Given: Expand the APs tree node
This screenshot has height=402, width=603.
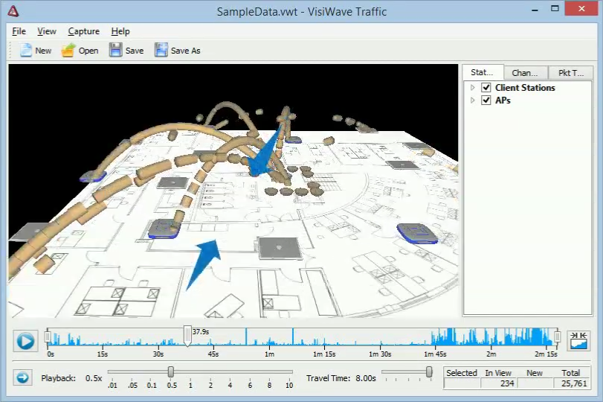Looking at the screenshot, I should pyautogui.click(x=473, y=100).
